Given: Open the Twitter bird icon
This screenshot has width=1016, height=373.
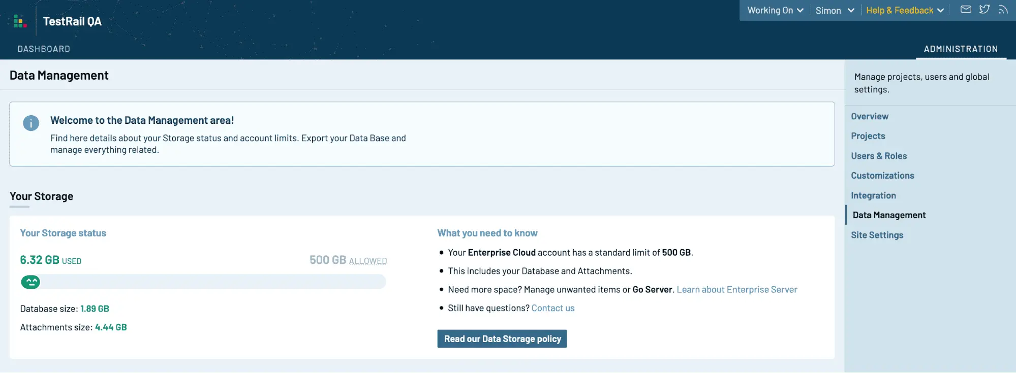Looking at the screenshot, I should [x=984, y=10].
